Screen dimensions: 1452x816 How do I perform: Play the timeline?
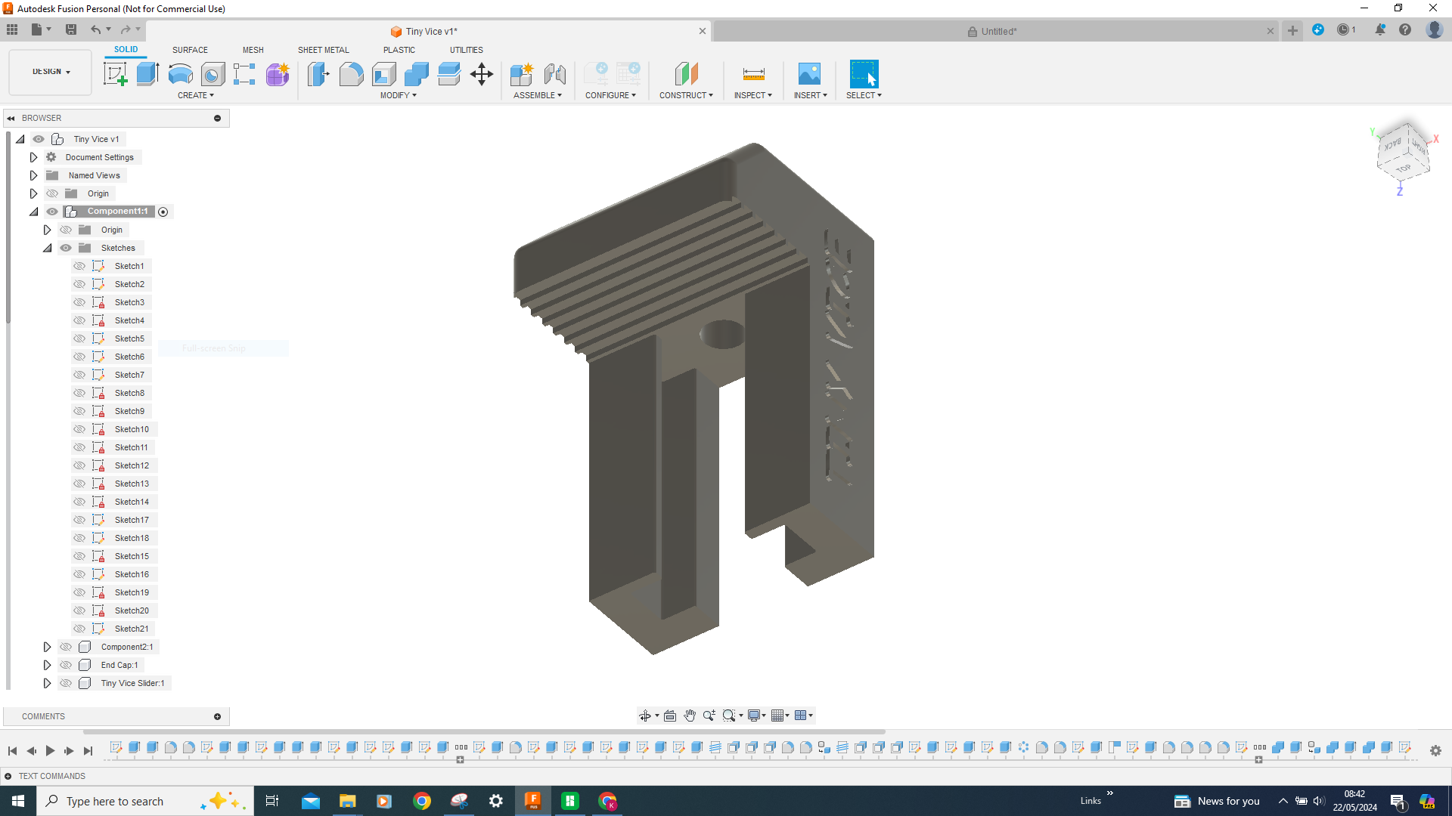tap(50, 750)
